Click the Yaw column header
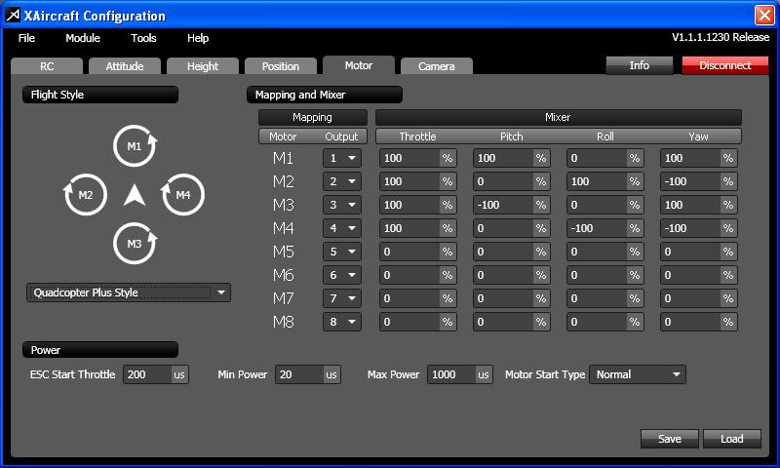The height and width of the screenshot is (468, 780). pos(698,136)
